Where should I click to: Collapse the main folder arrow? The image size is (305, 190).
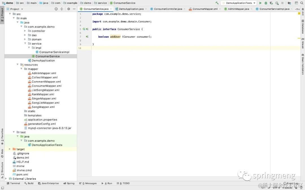point(14,18)
